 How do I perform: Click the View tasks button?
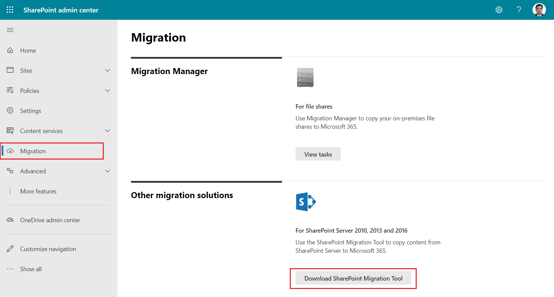click(x=318, y=154)
